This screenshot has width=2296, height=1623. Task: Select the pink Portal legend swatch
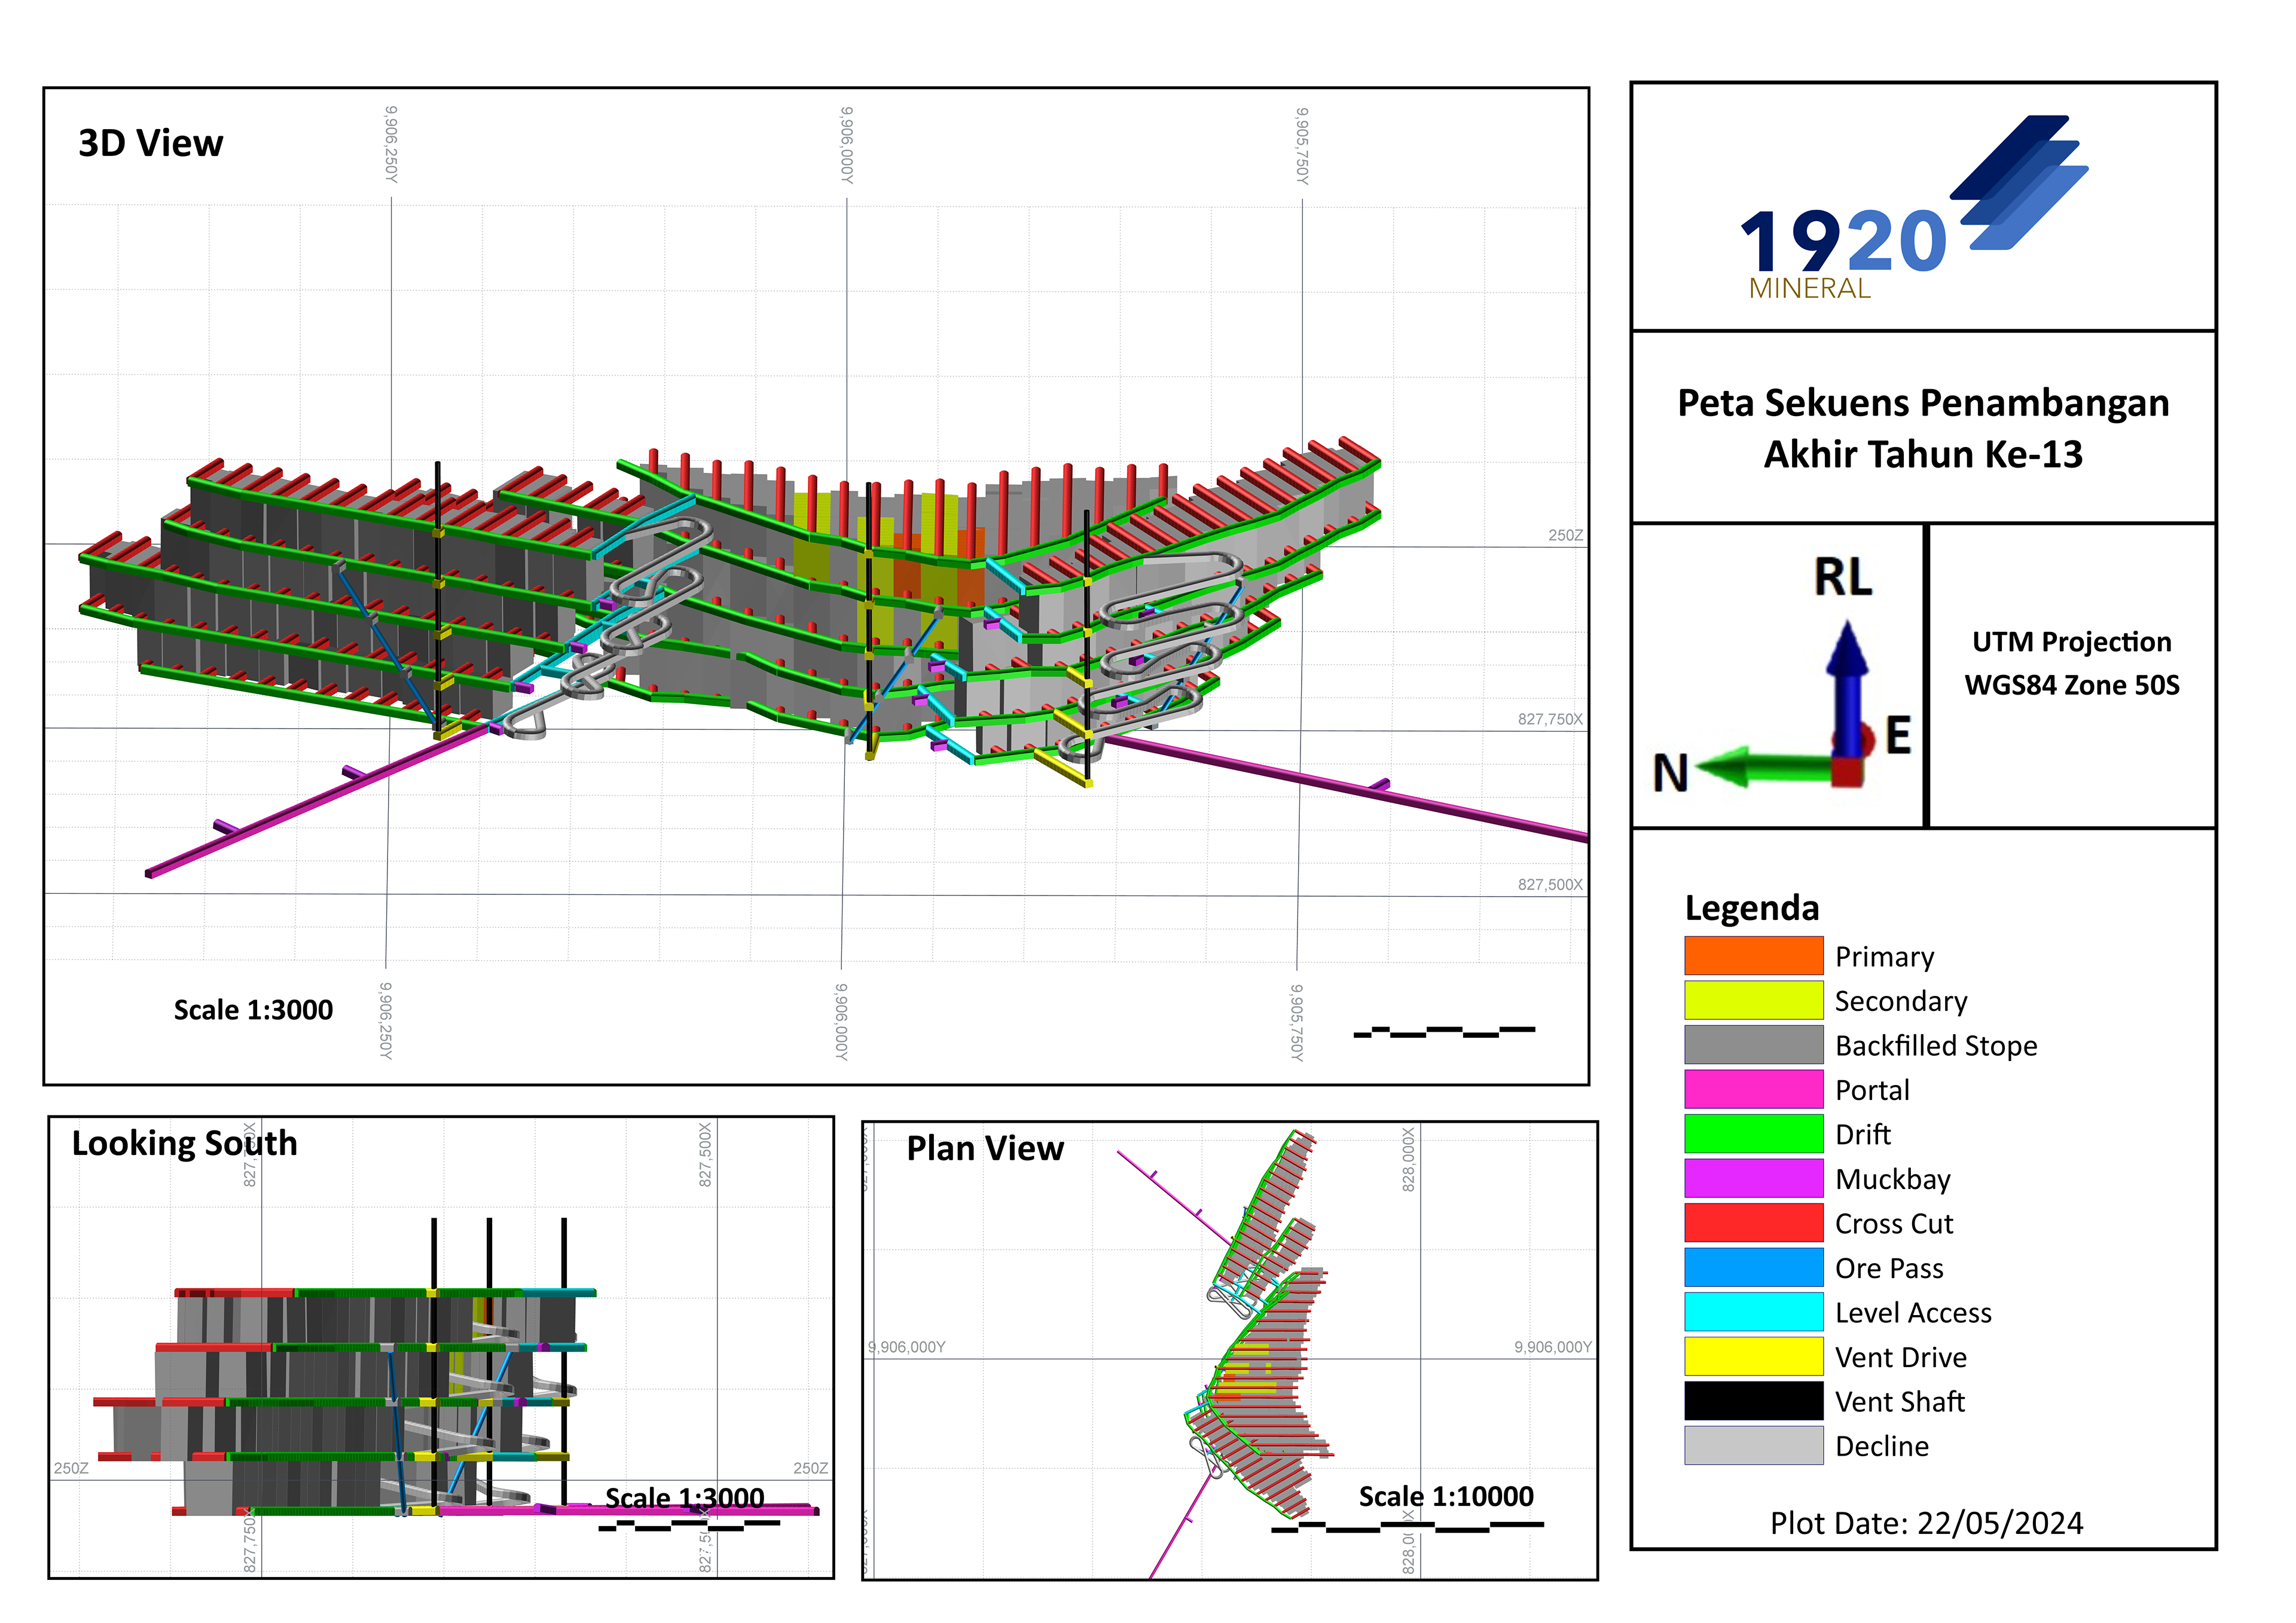point(1753,1089)
